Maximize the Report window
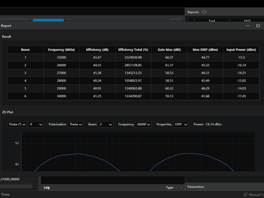The height and width of the screenshot is (198, 264). (x=258, y=26)
